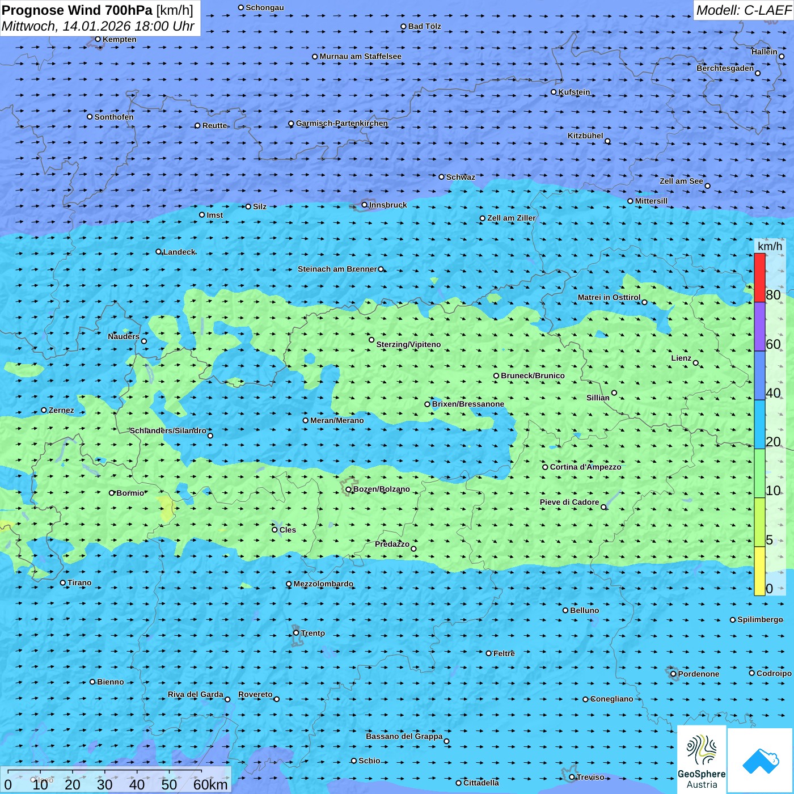Click the yellow 0 km/h legend color
The height and width of the screenshot is (794, 794).
(759, 571)
